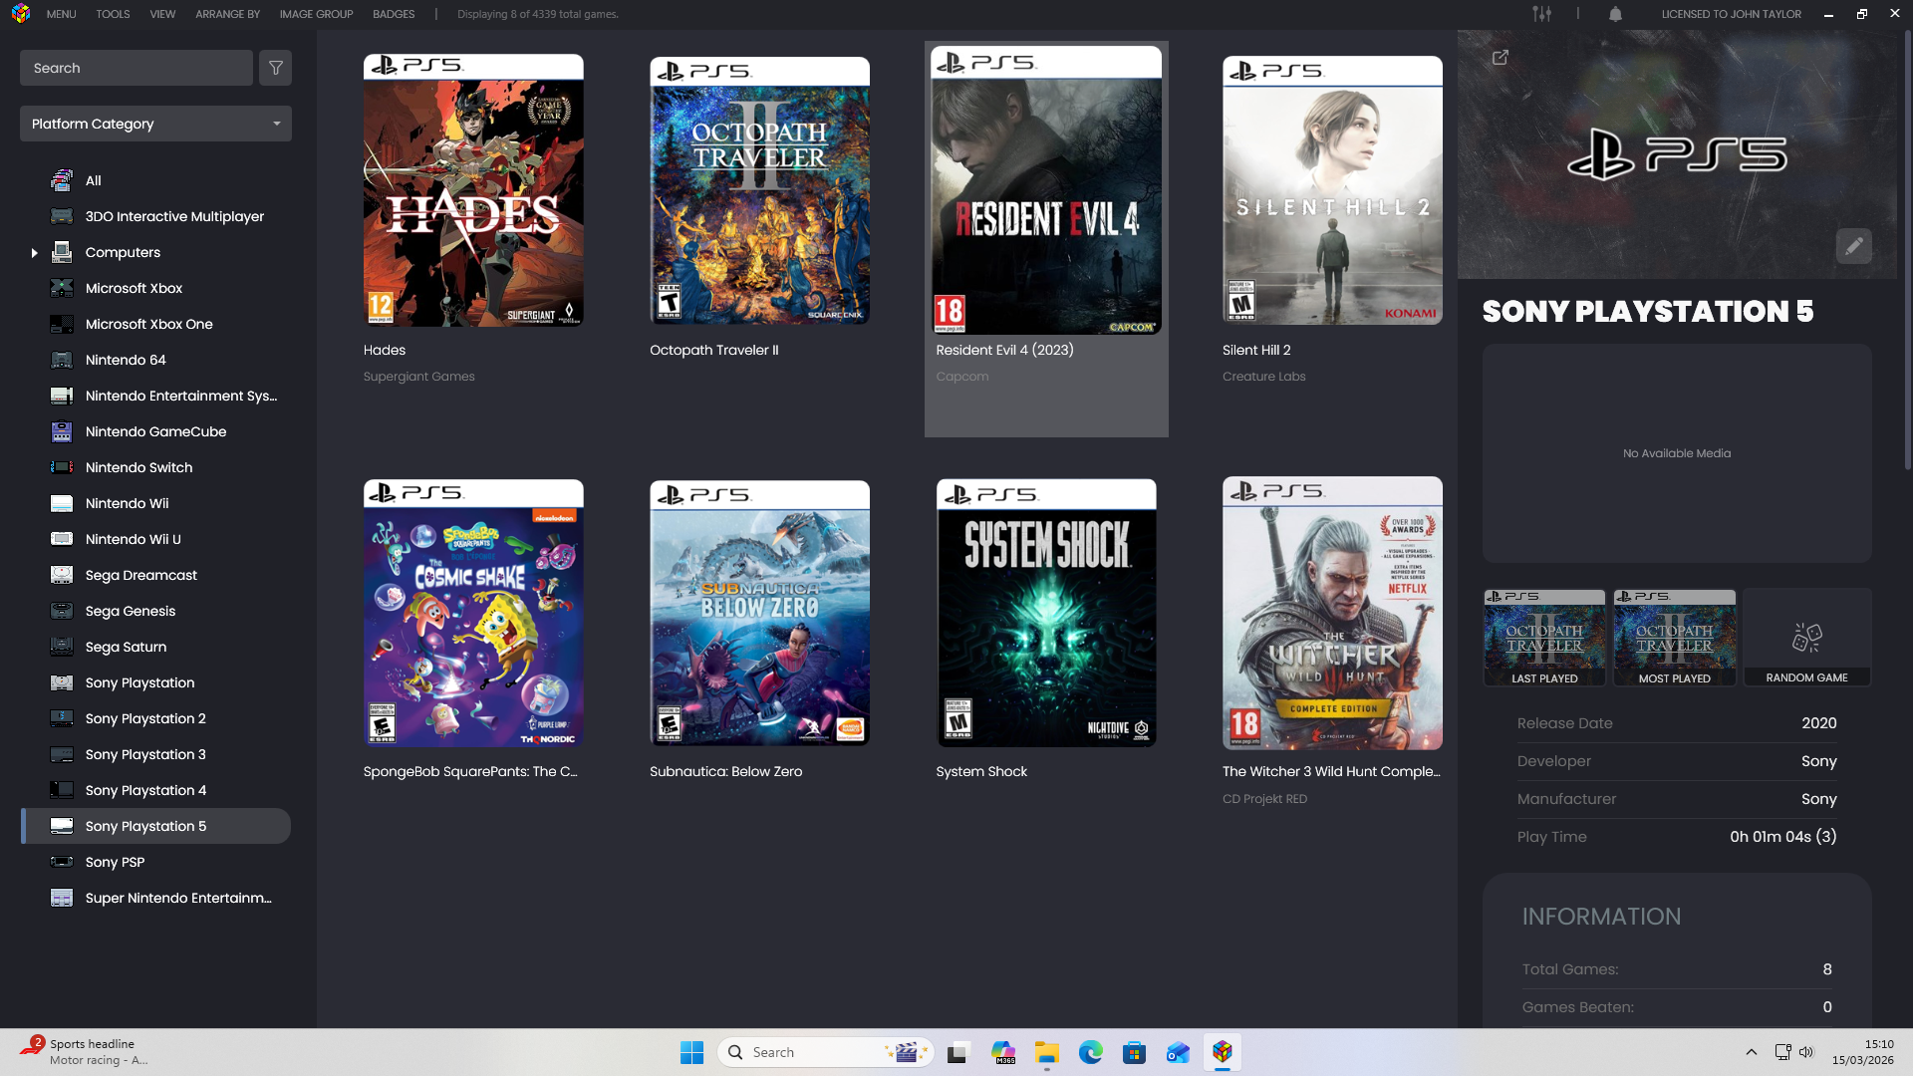
Task: Click the Most Played game tile
Action: (x=1674, y=638)
